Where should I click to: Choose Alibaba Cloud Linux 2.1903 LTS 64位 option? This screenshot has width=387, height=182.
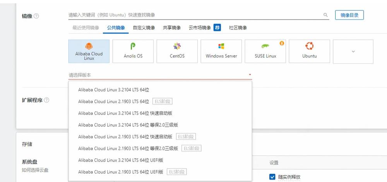(160, 102)
